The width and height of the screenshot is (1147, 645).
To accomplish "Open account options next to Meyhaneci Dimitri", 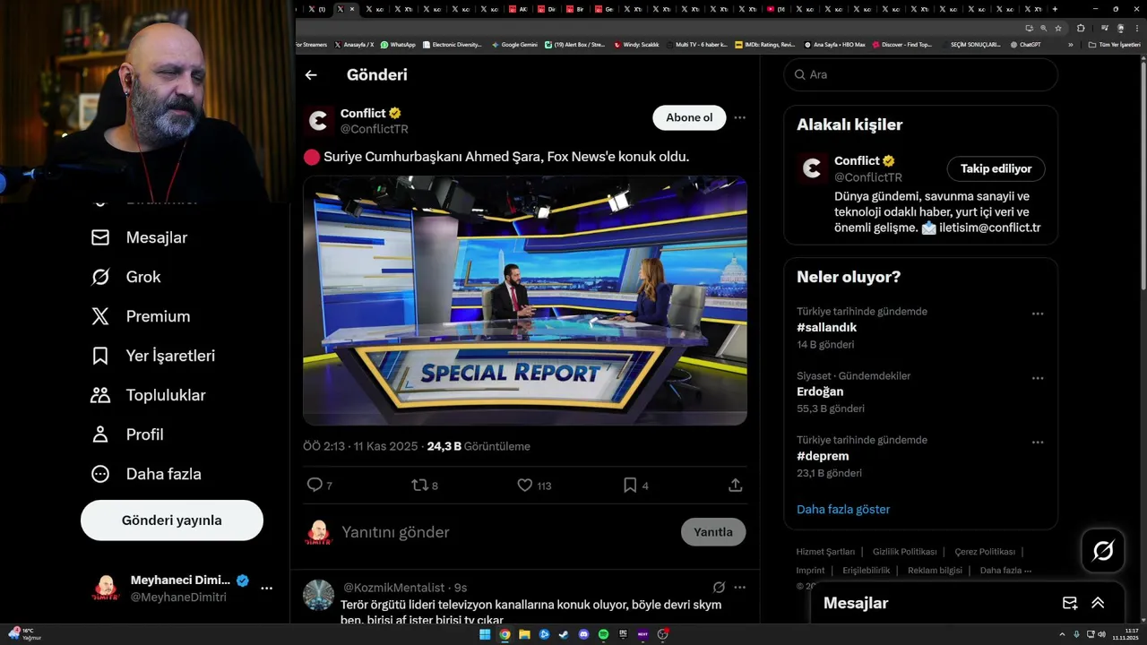I will coord(266,589).
